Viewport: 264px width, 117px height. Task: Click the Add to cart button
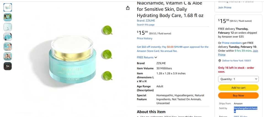(x=238, y=88)
